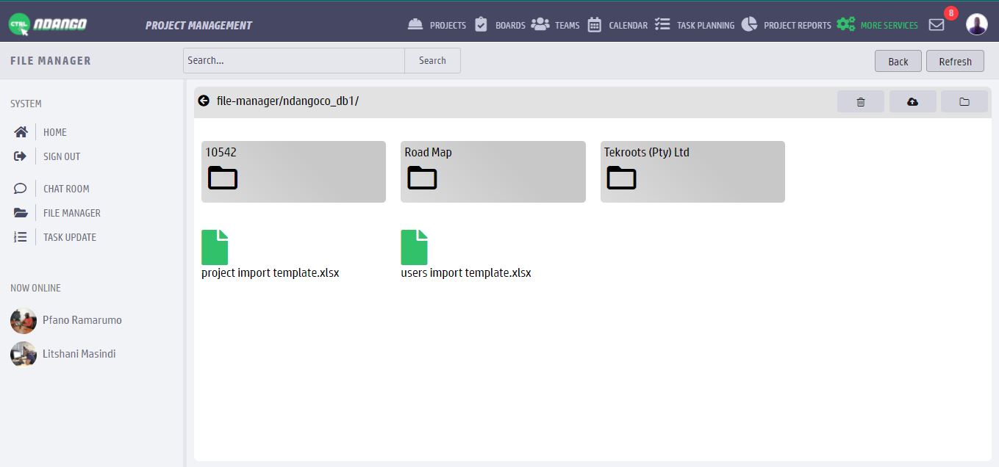Open the Road Map folder
The image size is (999, 467).
tap(493, 172)
